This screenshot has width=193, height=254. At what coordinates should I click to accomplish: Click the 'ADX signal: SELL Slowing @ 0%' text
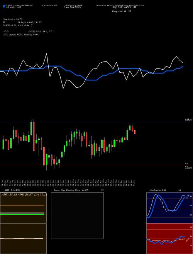point(21,35)
